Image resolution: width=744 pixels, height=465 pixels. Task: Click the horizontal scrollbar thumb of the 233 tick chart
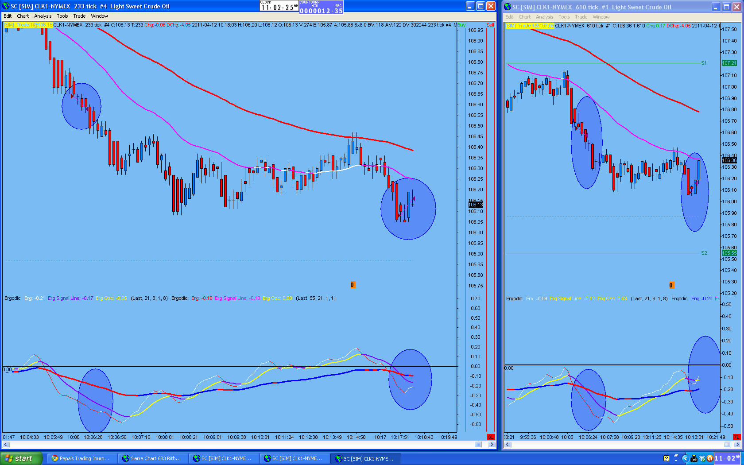478,445
